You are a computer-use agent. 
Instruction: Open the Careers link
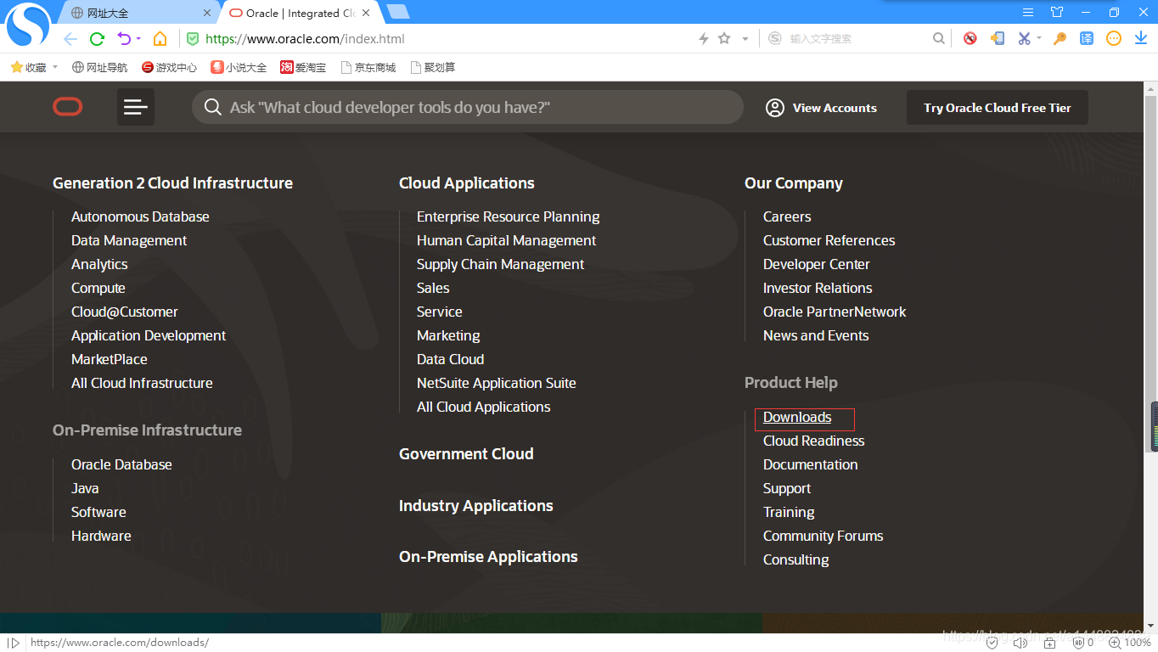pyautogui.click(x=787, y=216)
